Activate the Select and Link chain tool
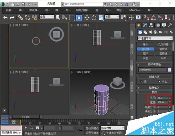 (20, 18)
